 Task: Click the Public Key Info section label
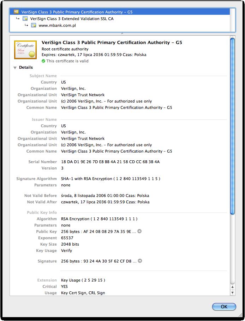pos(42,212)
